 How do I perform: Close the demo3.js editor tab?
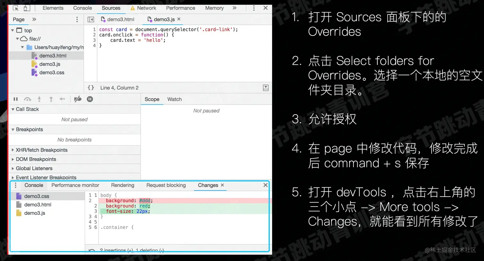click(179, 19)
